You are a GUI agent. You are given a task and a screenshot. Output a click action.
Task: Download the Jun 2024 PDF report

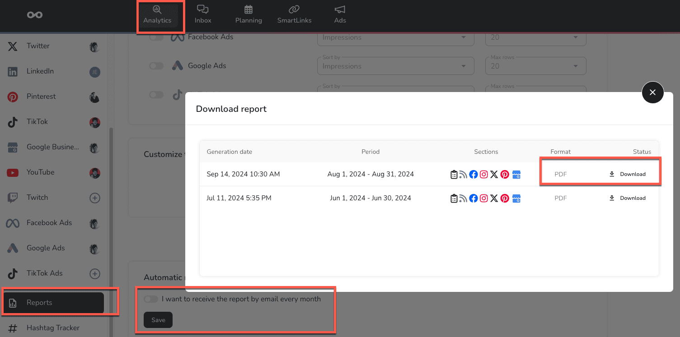(628, 198)
